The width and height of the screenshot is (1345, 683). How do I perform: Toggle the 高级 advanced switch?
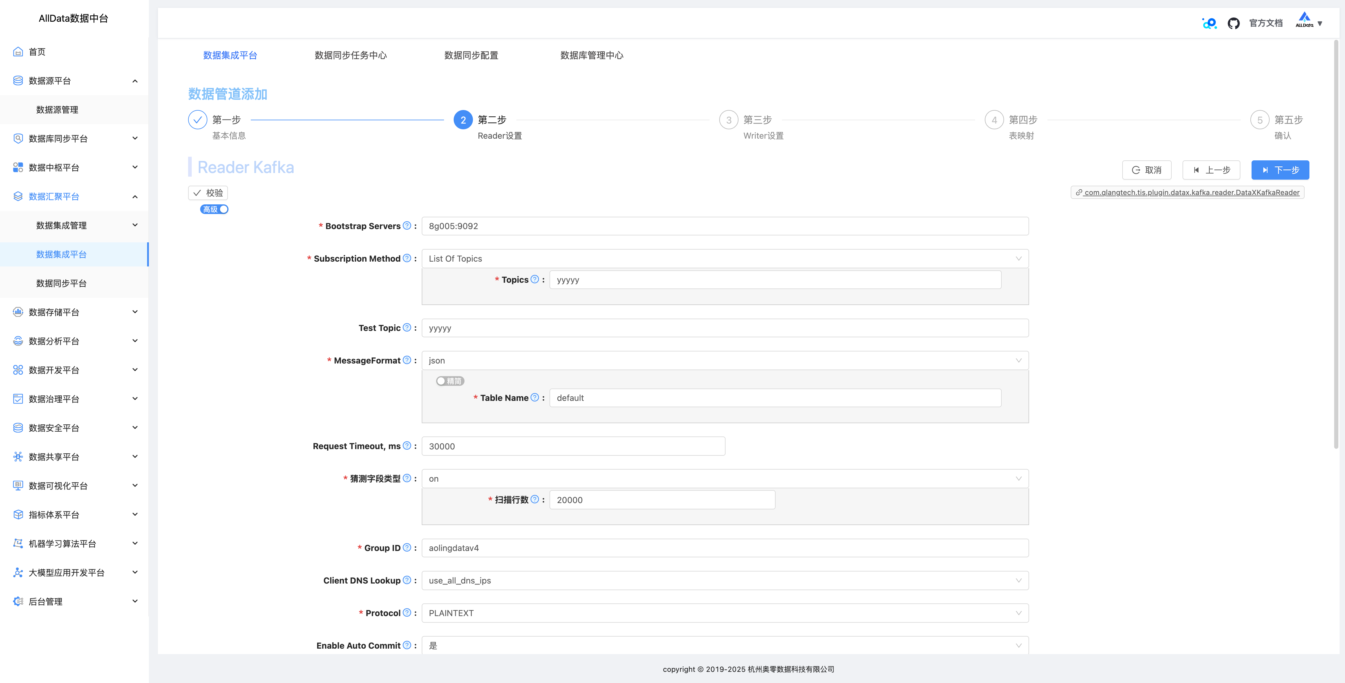tap(214, 209)
